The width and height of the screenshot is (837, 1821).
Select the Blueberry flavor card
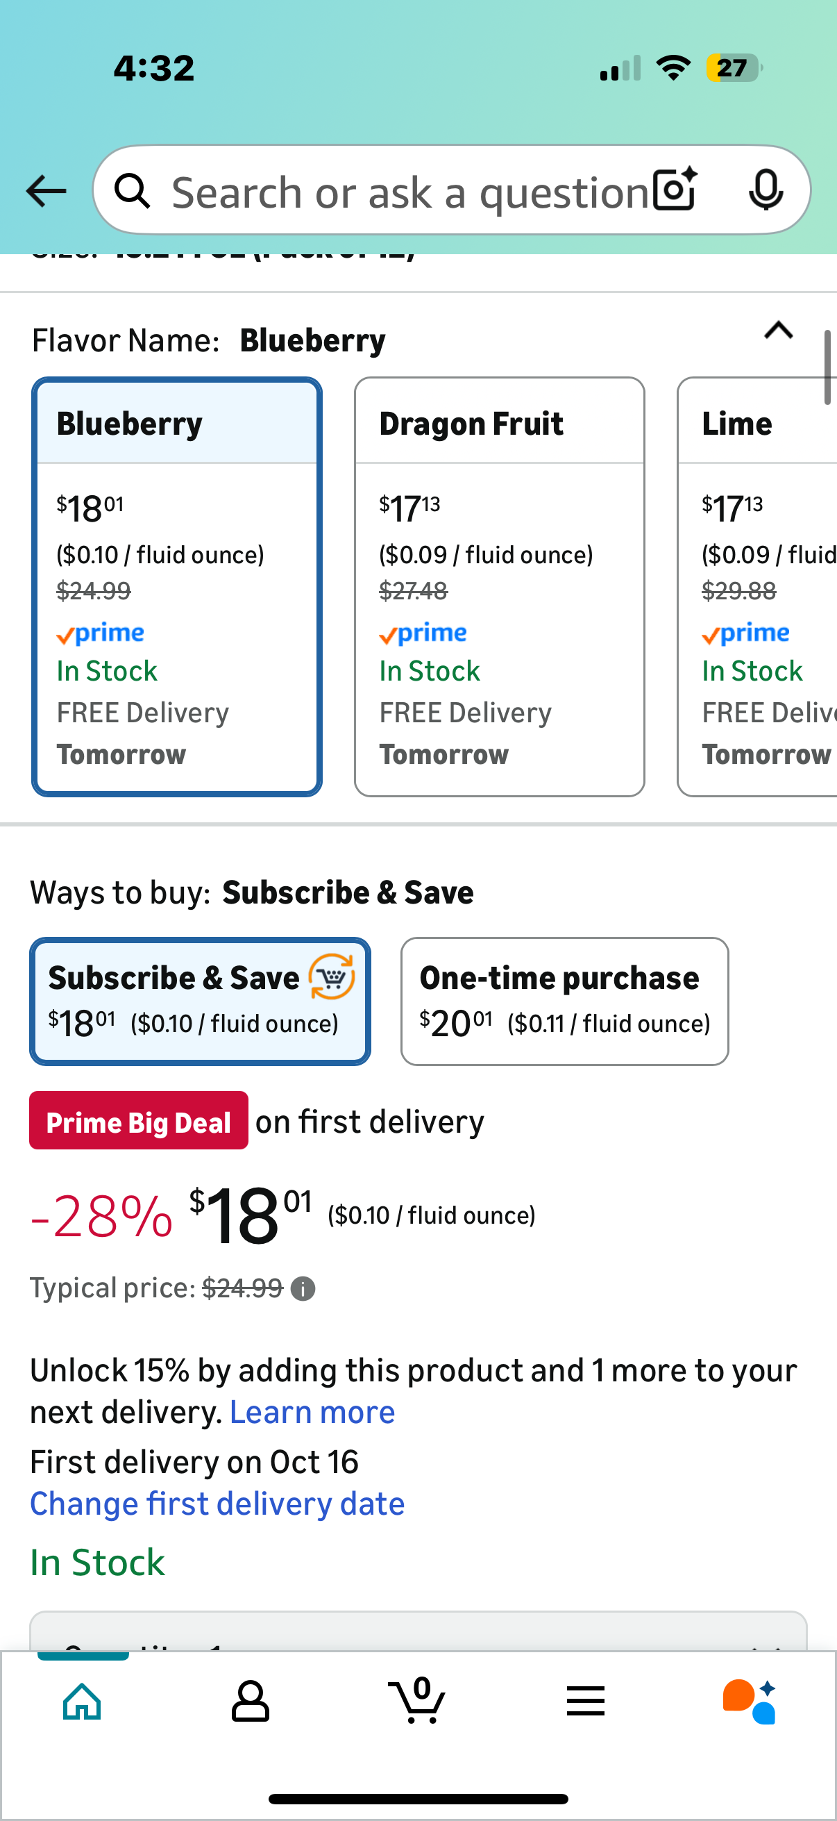pyautogui.click(x=176, y=587)
